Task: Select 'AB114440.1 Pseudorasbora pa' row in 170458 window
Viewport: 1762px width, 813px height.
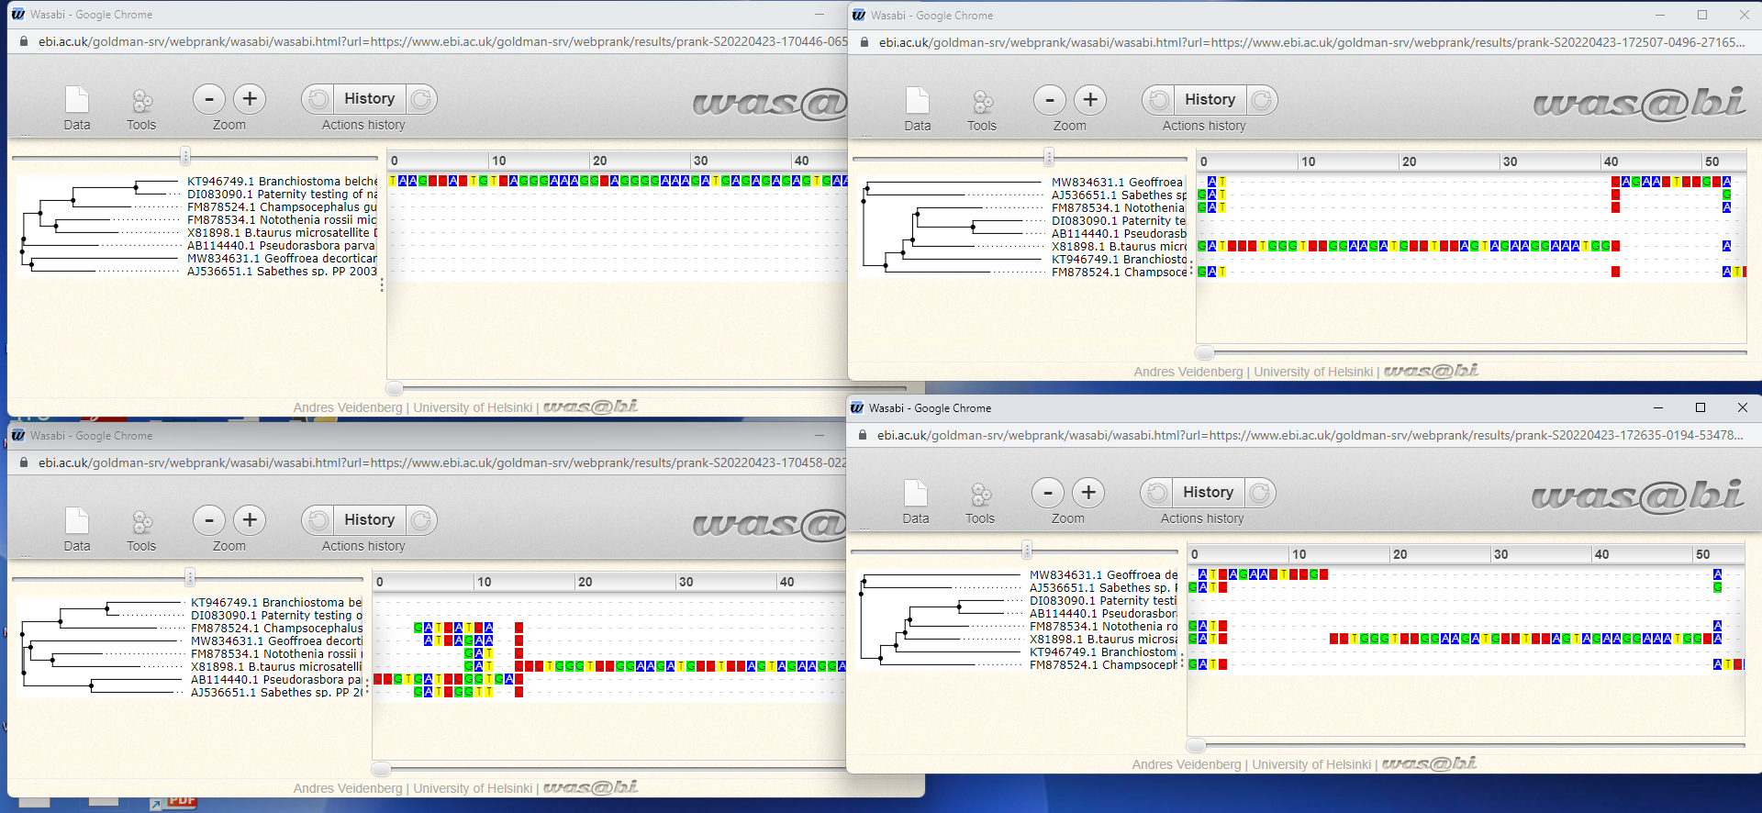Action: click(x=276, y=680)
